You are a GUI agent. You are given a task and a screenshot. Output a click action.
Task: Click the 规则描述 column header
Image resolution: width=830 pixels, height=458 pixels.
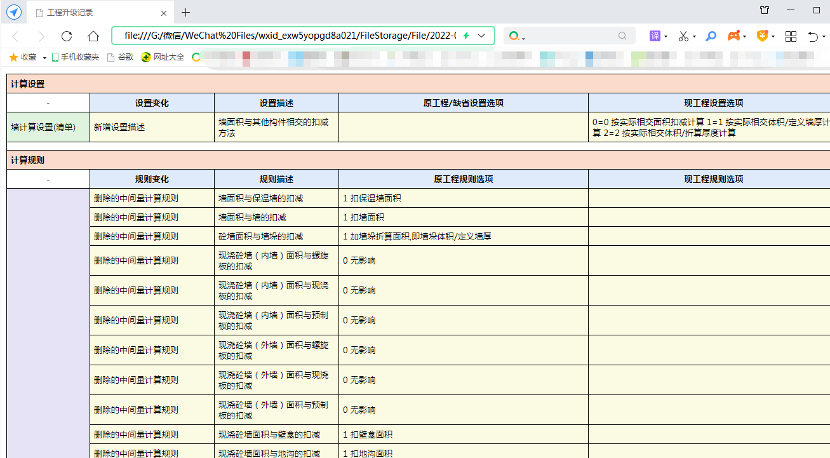(x=276, y=179)
